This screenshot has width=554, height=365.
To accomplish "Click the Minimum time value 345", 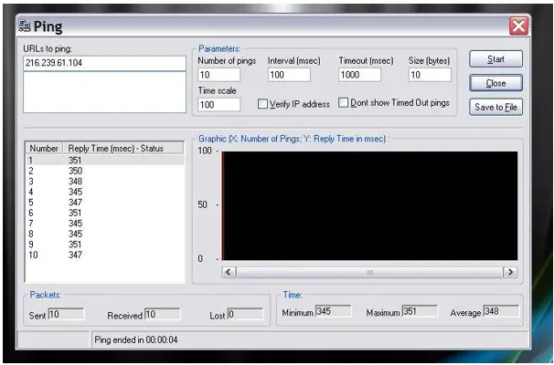I will point(333,311).
